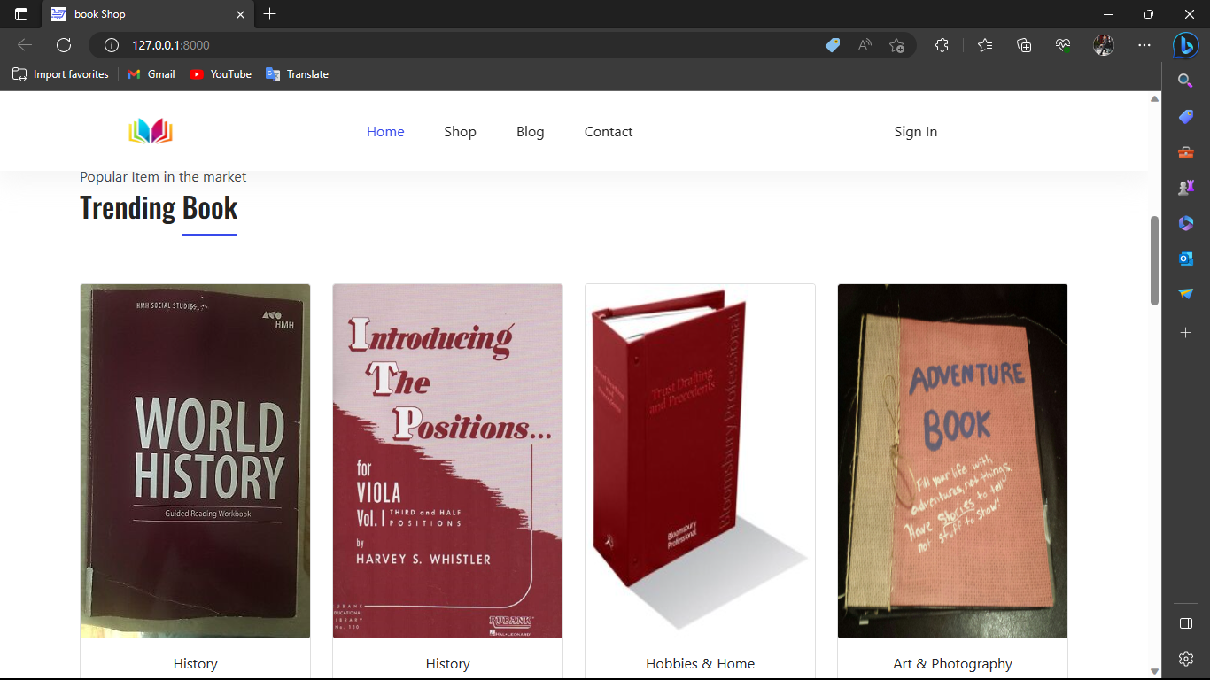
Task: Open sidebar search magnifier icon
Action: coord(1185,81)
